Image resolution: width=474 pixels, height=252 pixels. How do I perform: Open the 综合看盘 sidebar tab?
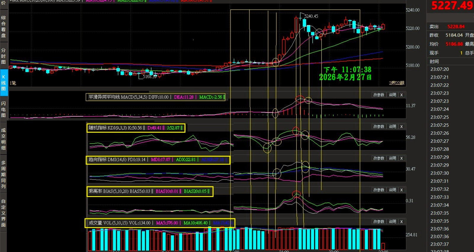coord(4,26)
